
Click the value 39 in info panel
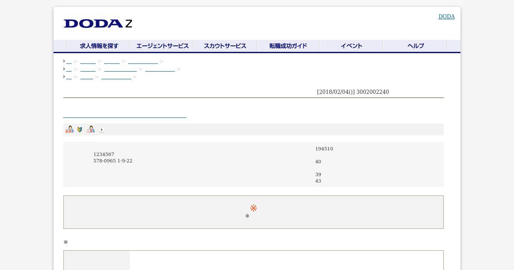pyautogui.click(x=318, y=174)
